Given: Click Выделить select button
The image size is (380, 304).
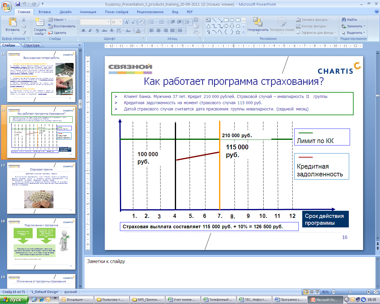Looking at the screenshot, I should [353, 33].
